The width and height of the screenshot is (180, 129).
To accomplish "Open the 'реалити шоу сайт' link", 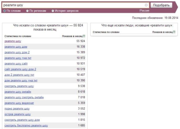I will pos(16,64).
